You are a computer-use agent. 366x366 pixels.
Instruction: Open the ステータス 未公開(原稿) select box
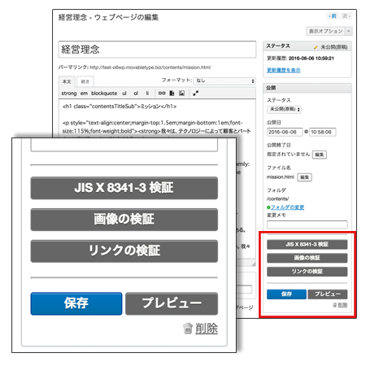(284, 109)
